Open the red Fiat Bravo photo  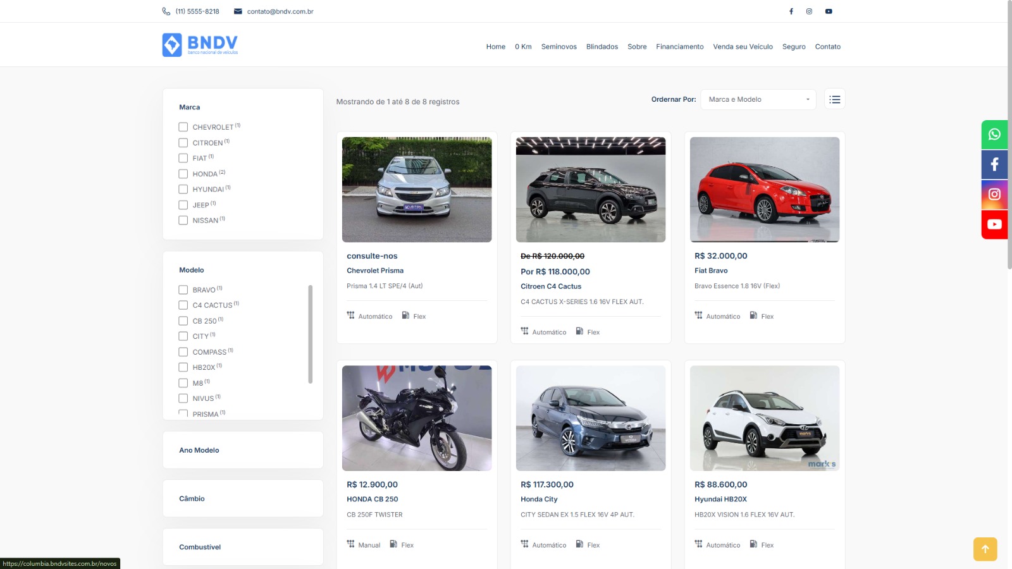[765, 190]
